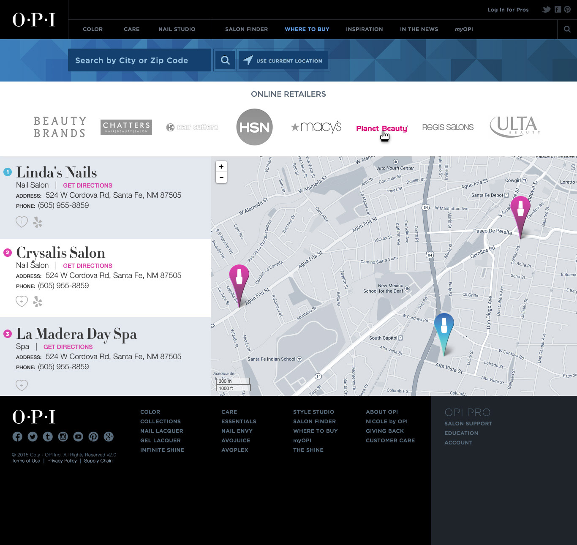Open footer Instagram icon
This screenshot has height=545, width=577.
[63, 437]
